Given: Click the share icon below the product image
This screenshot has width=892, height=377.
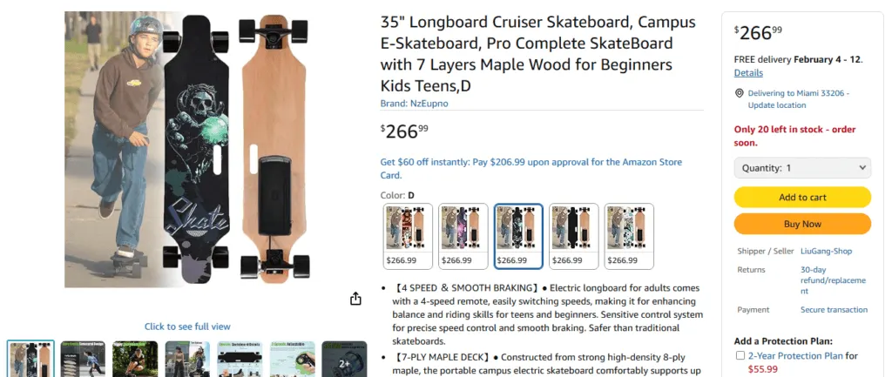Looking at the screenshot, I should [355, 299].
